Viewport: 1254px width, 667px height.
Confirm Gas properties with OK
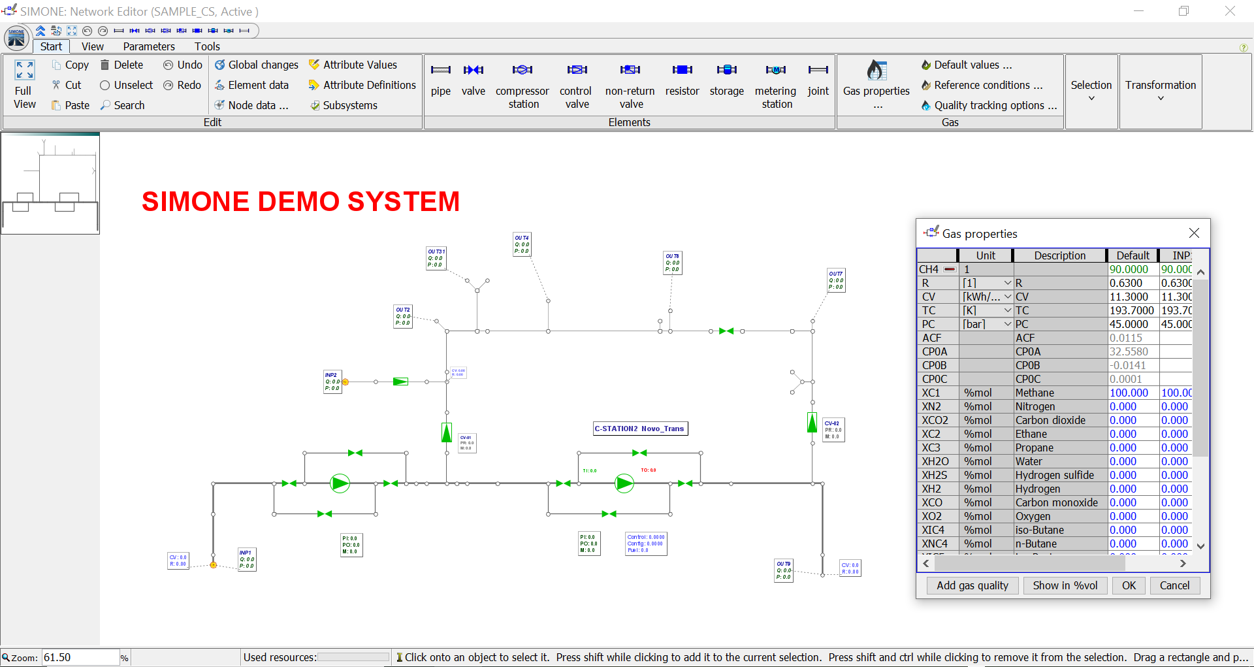click(x=1129, y=585)
